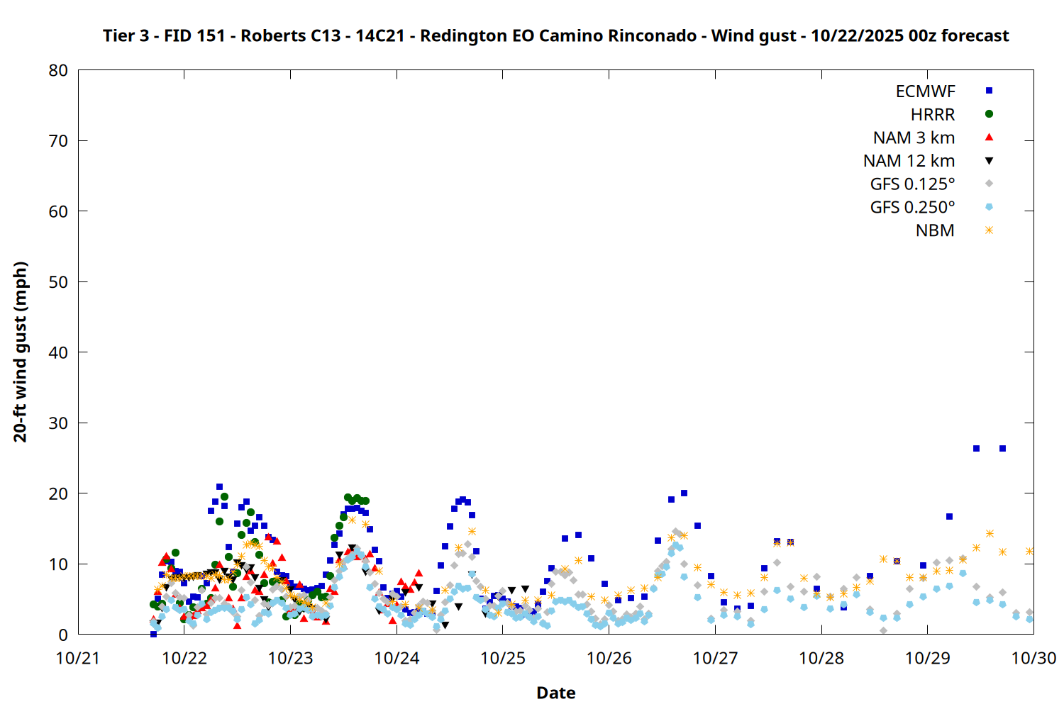The width and height of the screenshot is (1064, 709).
Task: Click the 50 y-axis tick label
Action: (x=59, y=282)
